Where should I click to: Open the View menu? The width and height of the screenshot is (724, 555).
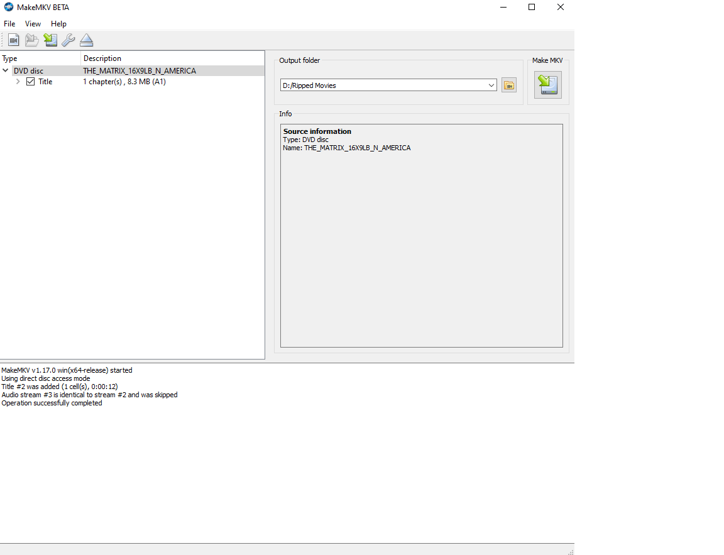coord(33,23)
